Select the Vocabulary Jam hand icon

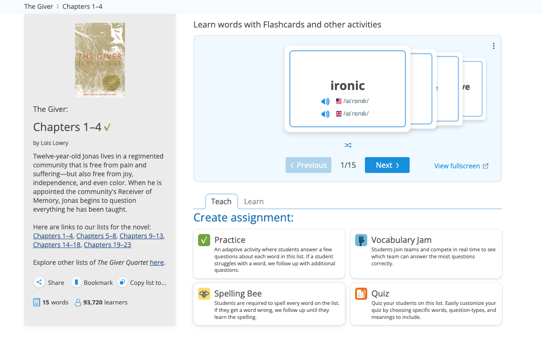[361, 239]
